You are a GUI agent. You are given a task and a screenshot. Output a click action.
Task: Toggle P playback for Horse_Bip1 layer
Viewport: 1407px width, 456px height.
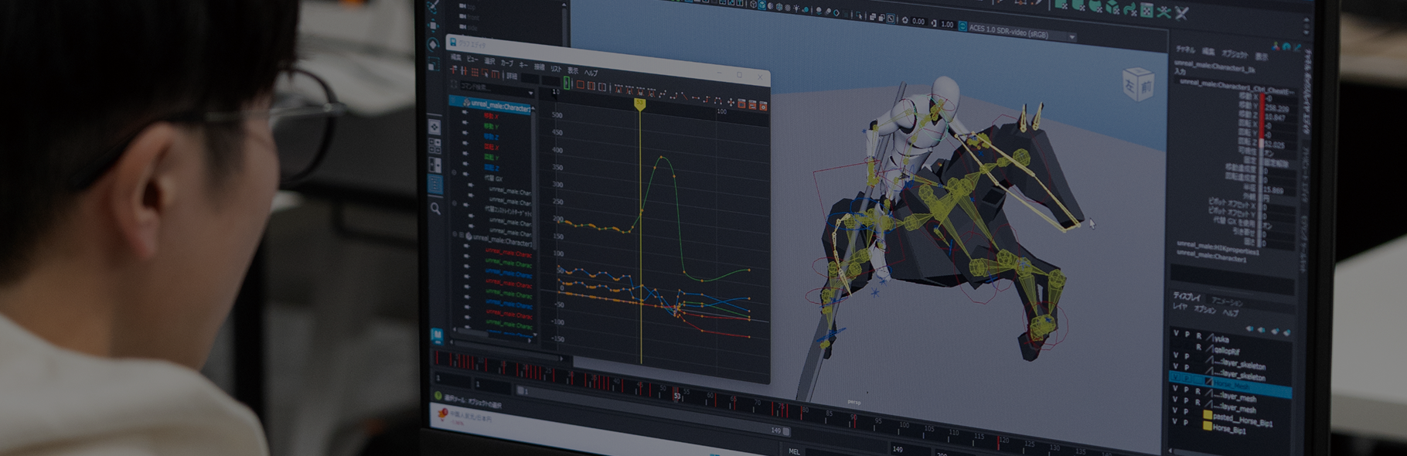point(1186,423)
